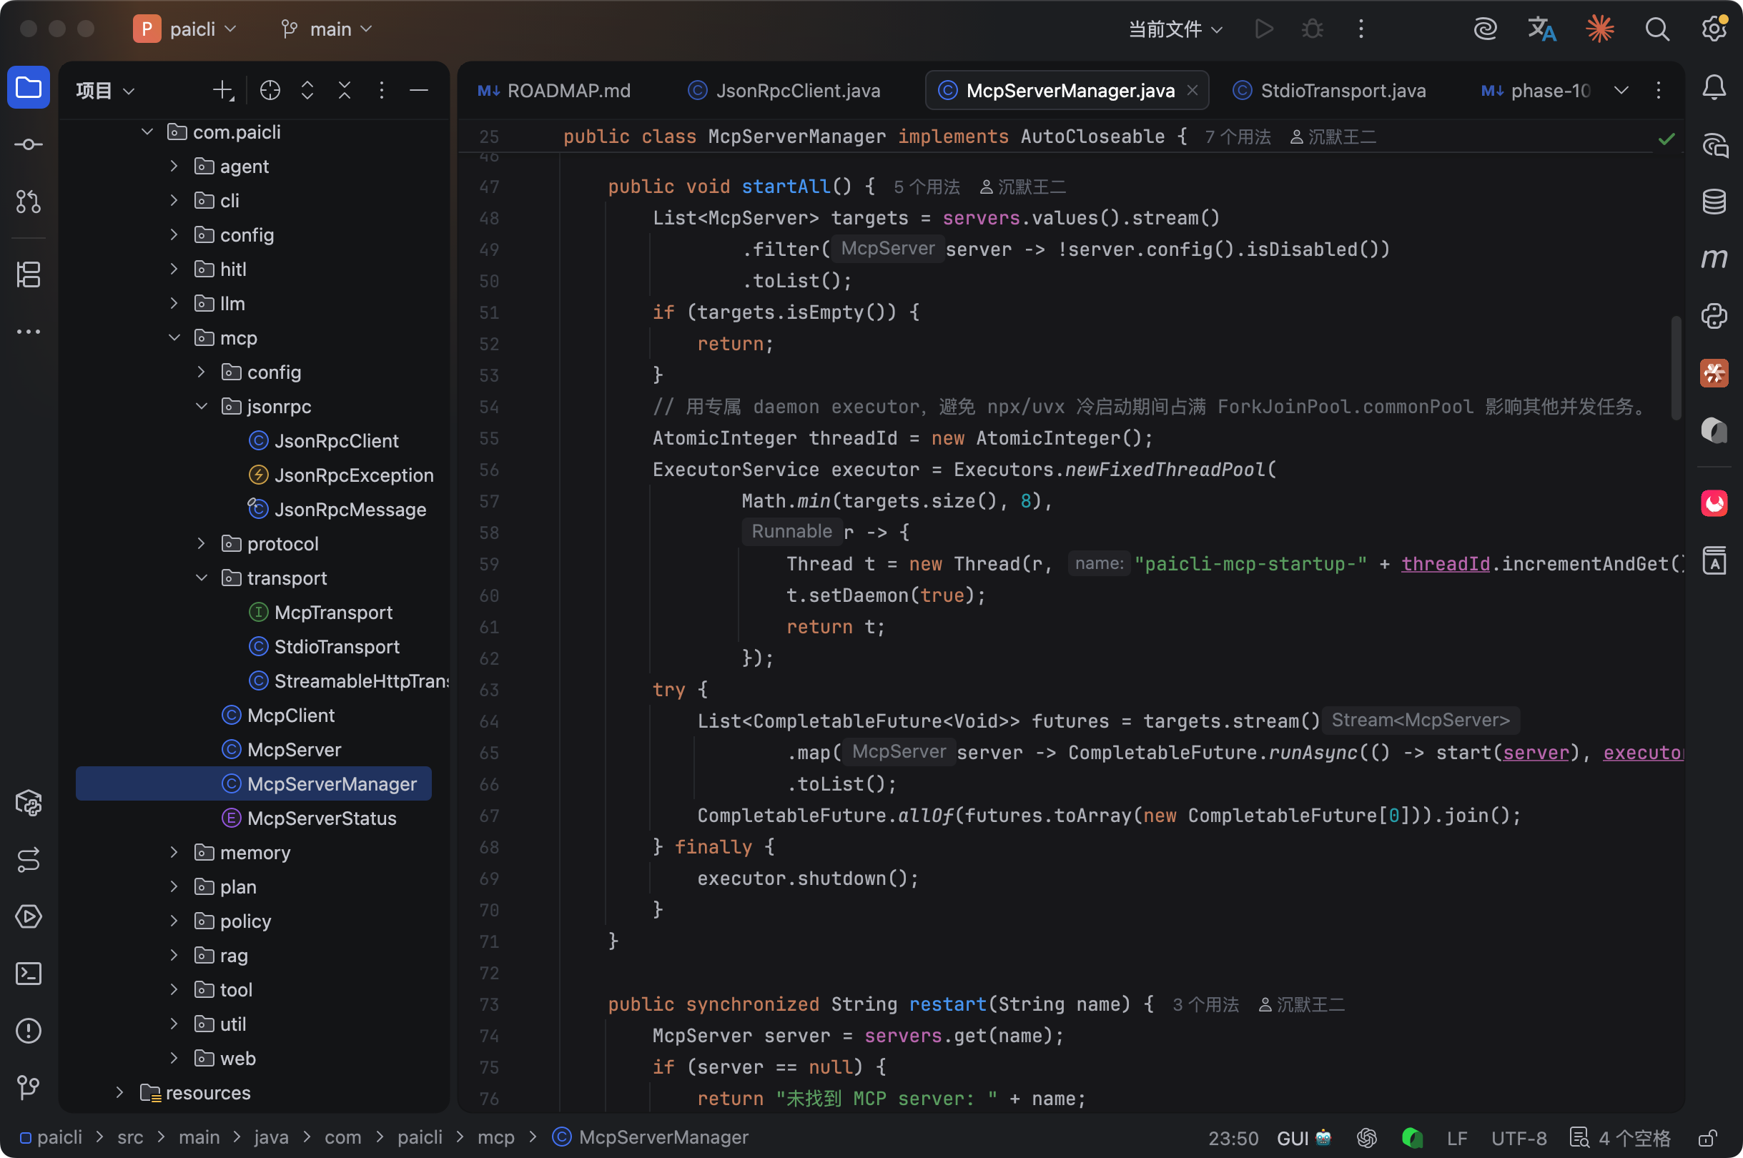This screenshot has width=1743, height=1158.
Task: Open the Search Everywhere magnifier icon
Action: click(1656, 29)
